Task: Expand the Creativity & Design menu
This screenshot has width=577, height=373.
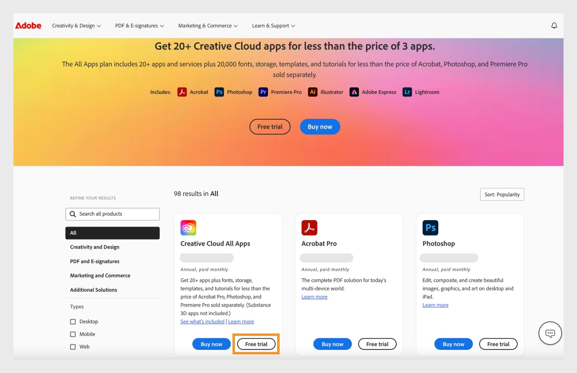Action: tap(76, 26)
